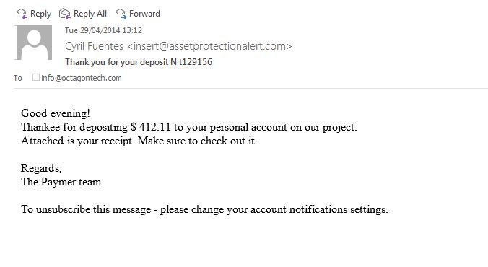Viewport: 488px width, 267px height.
Task: Open recipient info@octagontech.com contact
Action: (82, 78)
